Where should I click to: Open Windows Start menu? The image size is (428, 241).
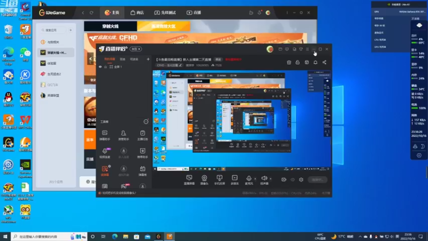tap(5, 236)
